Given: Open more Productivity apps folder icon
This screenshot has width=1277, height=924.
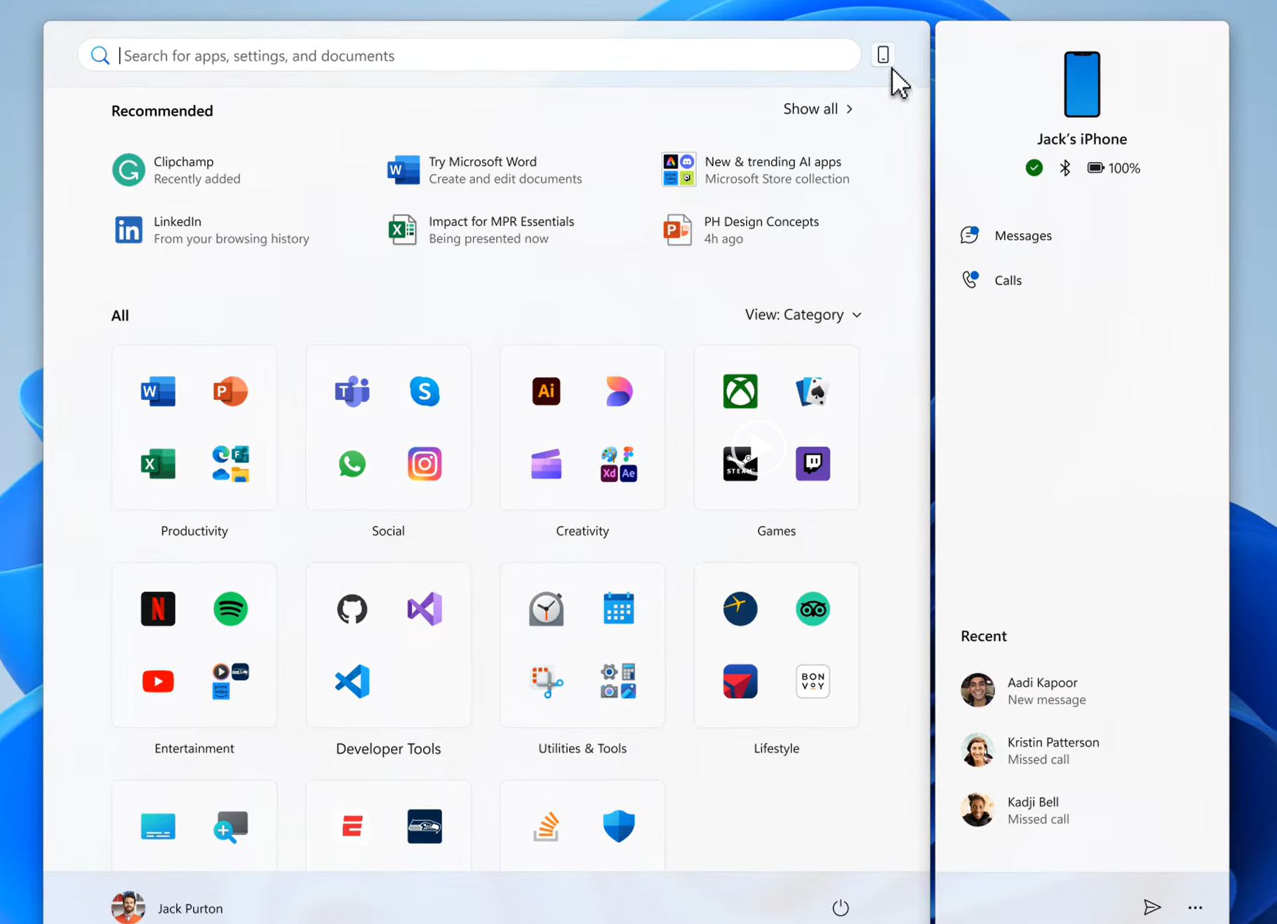Looking at the screenshot, I should (230, 464).
